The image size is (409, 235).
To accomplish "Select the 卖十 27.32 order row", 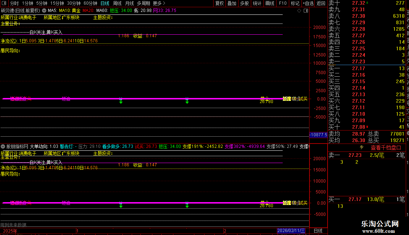I will coord(367,3).
